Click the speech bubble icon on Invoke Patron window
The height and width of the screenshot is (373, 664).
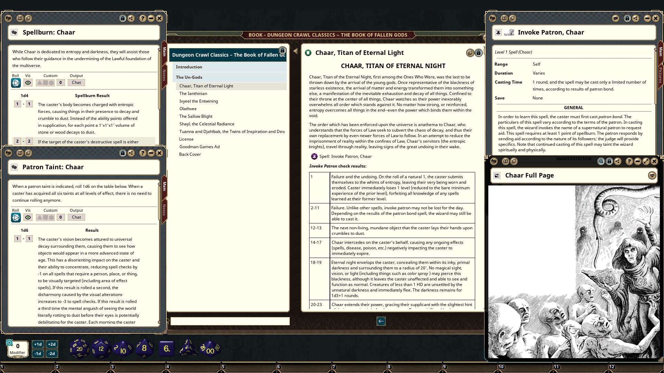[615, 18]
